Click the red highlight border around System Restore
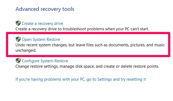Viewport: 173px width, 101px height. click(x=88, y=33)
